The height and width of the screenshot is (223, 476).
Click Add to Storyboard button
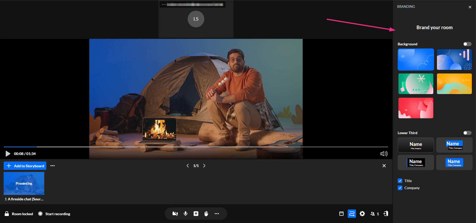tap(25, 166)
